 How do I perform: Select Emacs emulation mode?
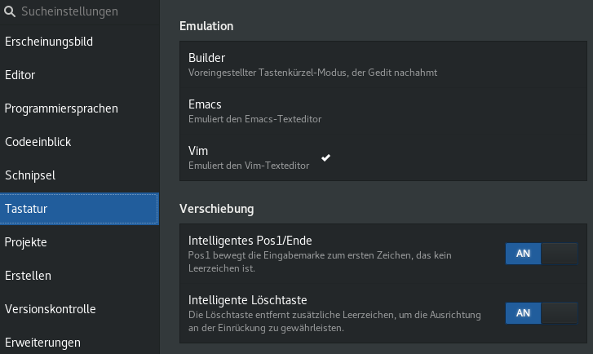[205, 104]
